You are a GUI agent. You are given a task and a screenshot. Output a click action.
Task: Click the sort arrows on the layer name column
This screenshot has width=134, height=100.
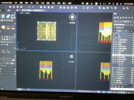[x=126, y=31]
